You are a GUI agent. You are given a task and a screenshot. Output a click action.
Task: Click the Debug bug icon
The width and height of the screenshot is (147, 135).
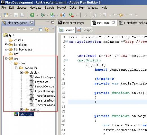point(42,15)
